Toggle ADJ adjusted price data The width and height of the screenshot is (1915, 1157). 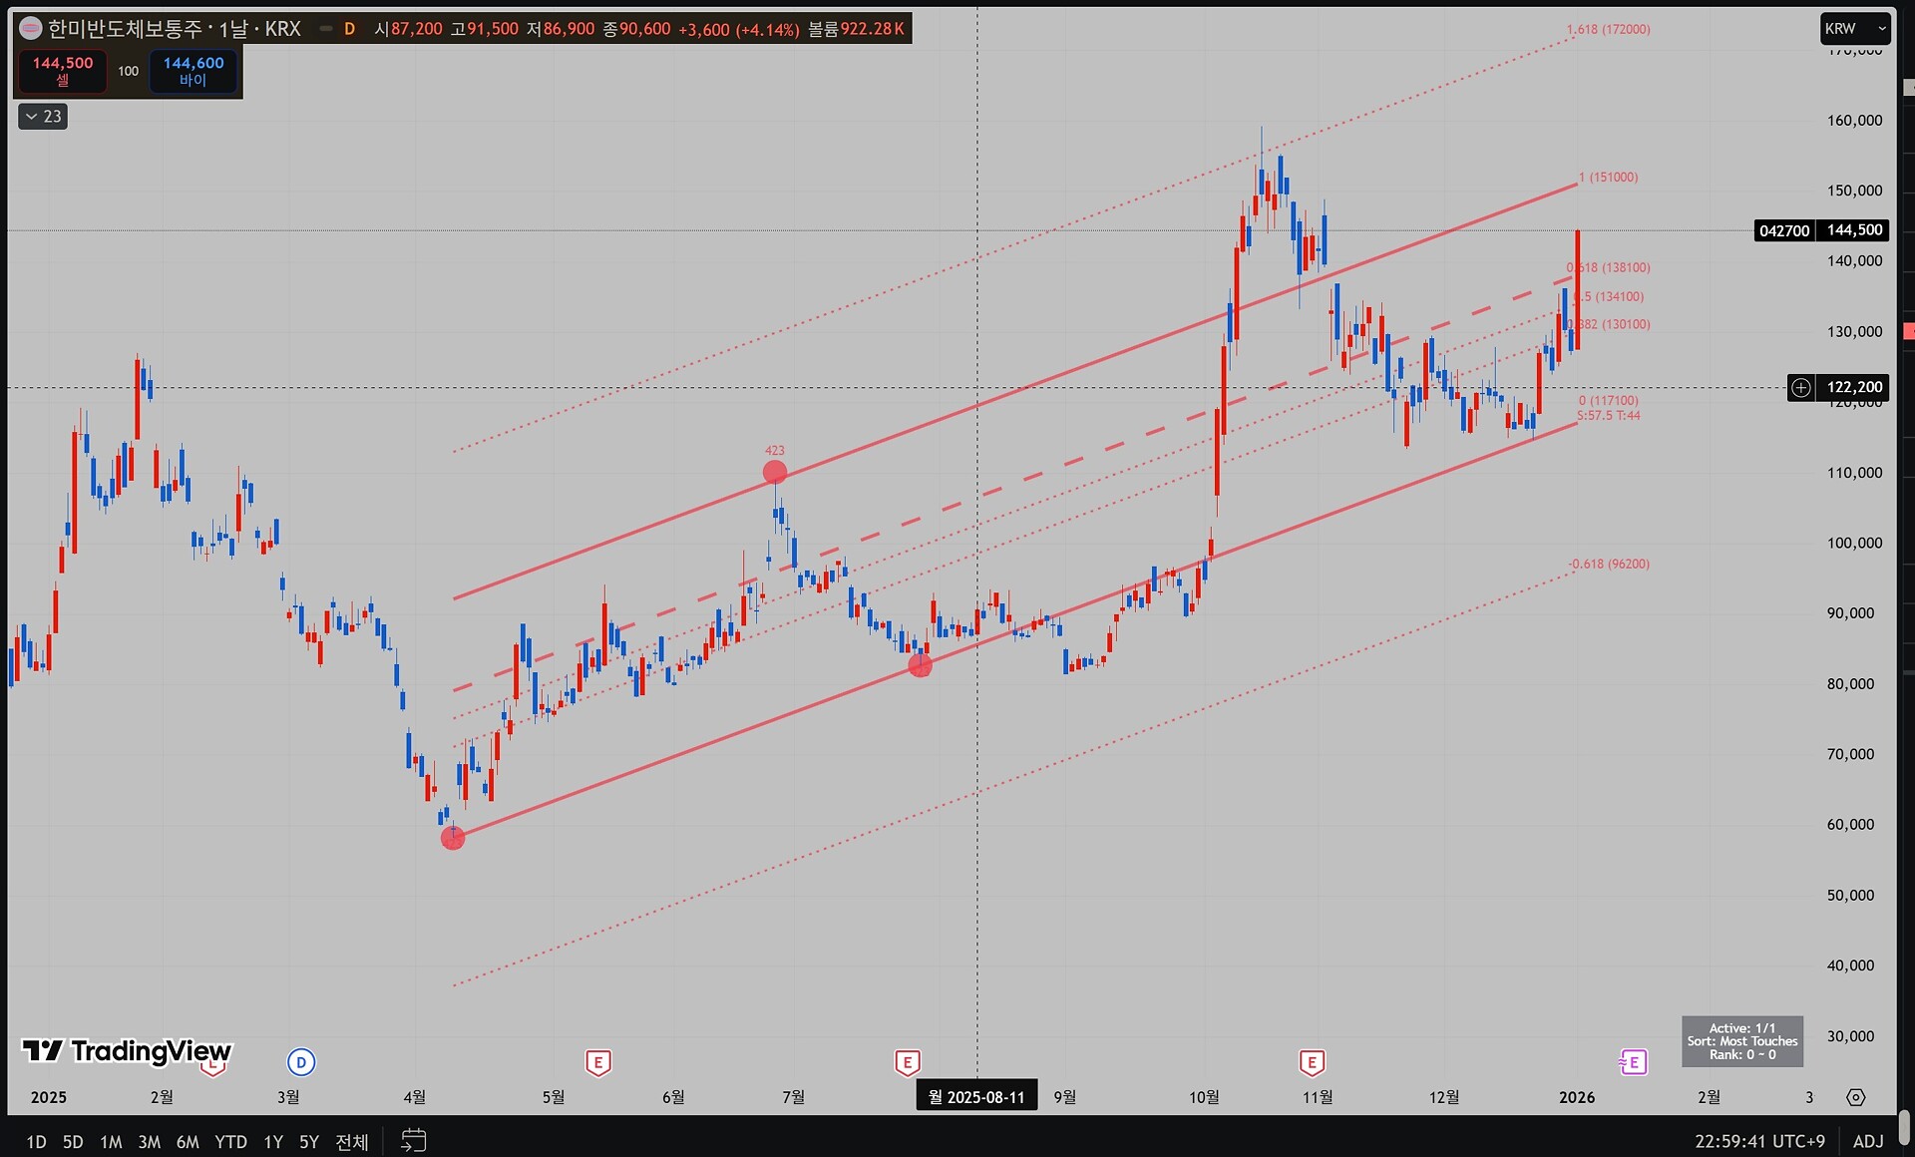click(1868, 1141)
